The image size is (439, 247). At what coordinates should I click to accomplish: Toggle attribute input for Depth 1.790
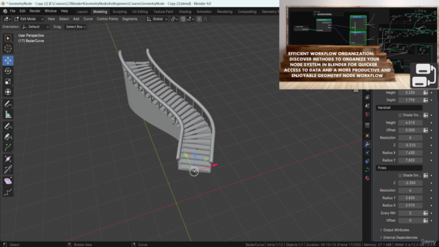coord(425,100)
